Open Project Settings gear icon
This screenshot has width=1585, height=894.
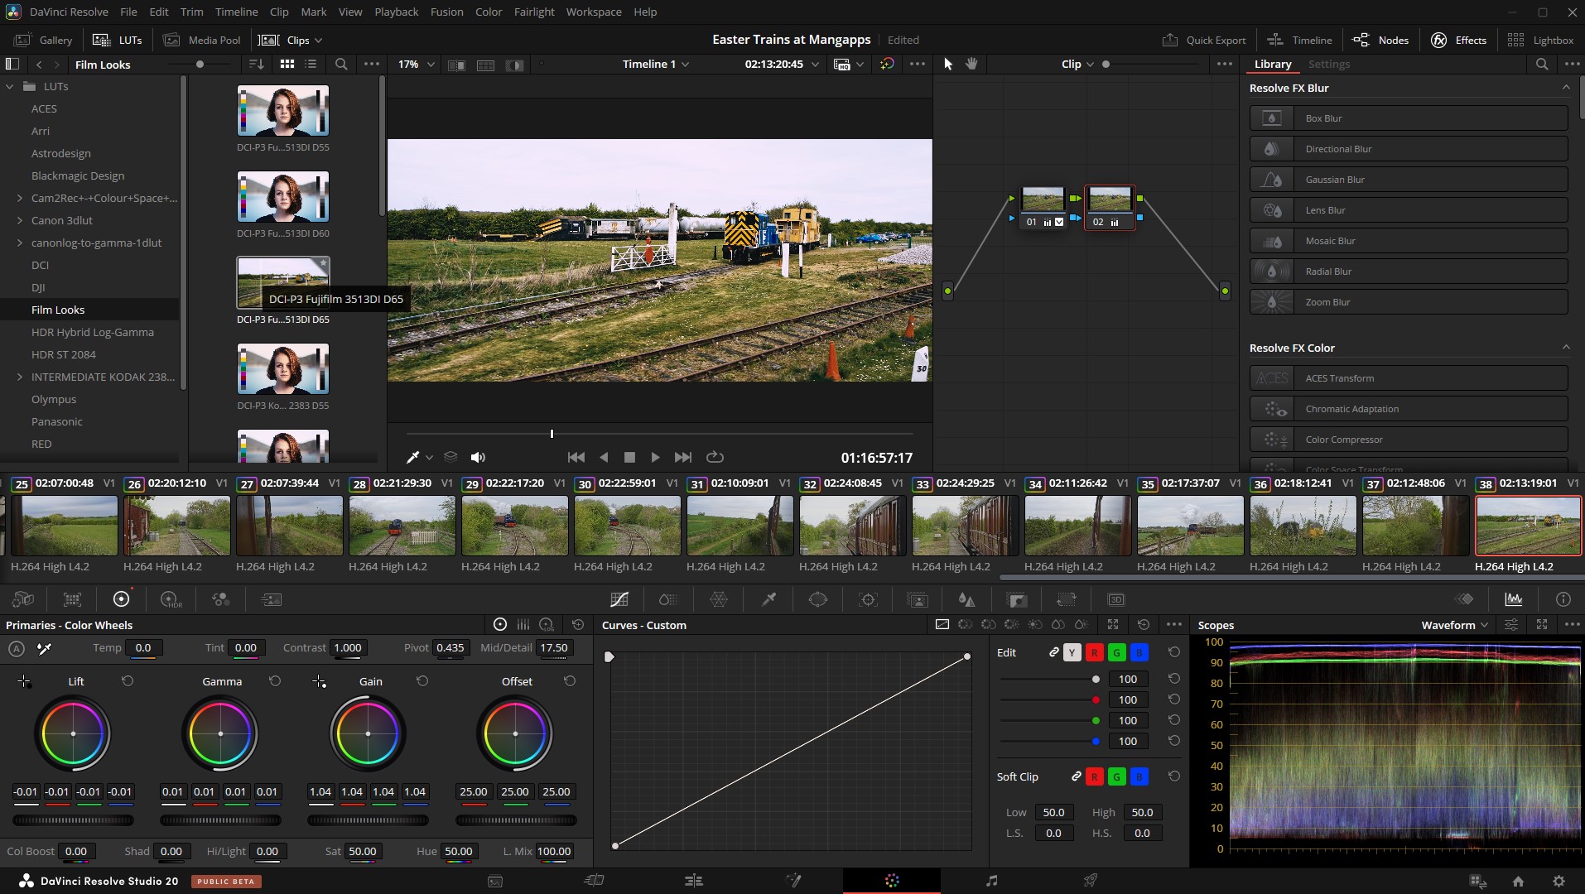[x=1559, y=882]
